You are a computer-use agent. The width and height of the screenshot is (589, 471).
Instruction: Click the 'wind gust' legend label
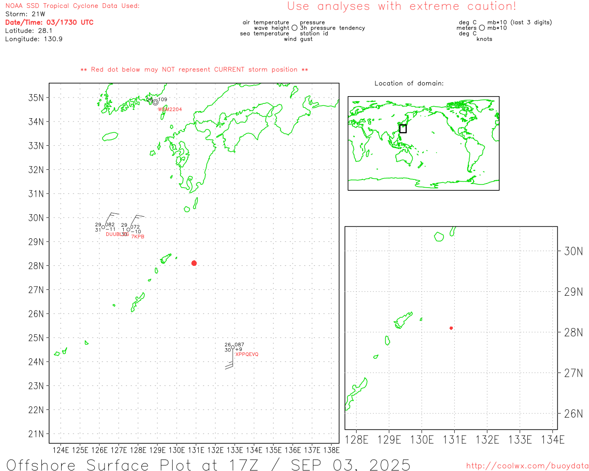coord(298,39)
